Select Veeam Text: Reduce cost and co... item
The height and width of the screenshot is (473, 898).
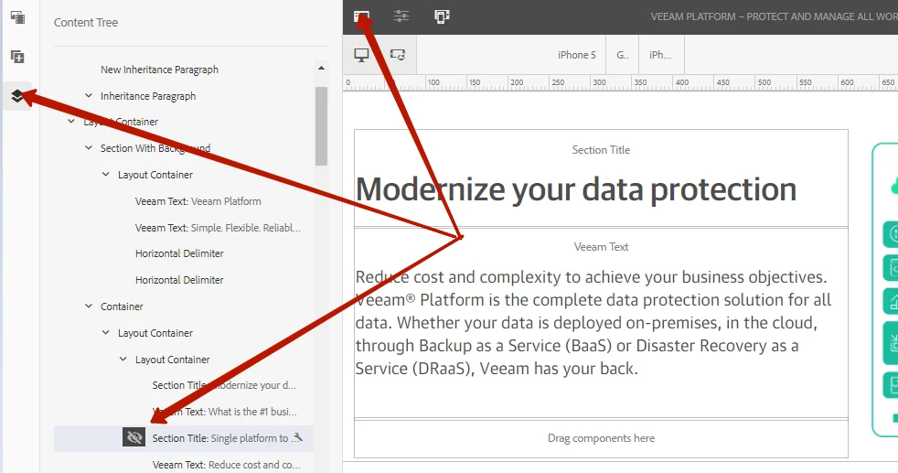click(226, 465)
